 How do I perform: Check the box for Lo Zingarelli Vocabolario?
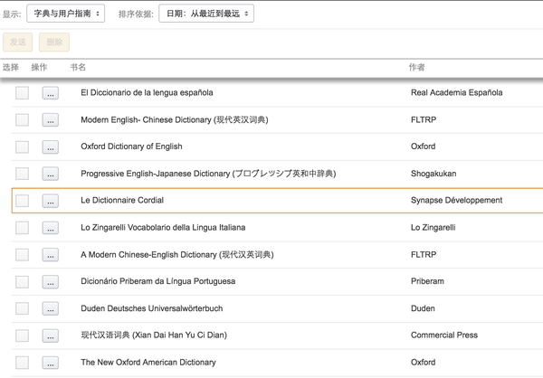[x=22, y=228]
